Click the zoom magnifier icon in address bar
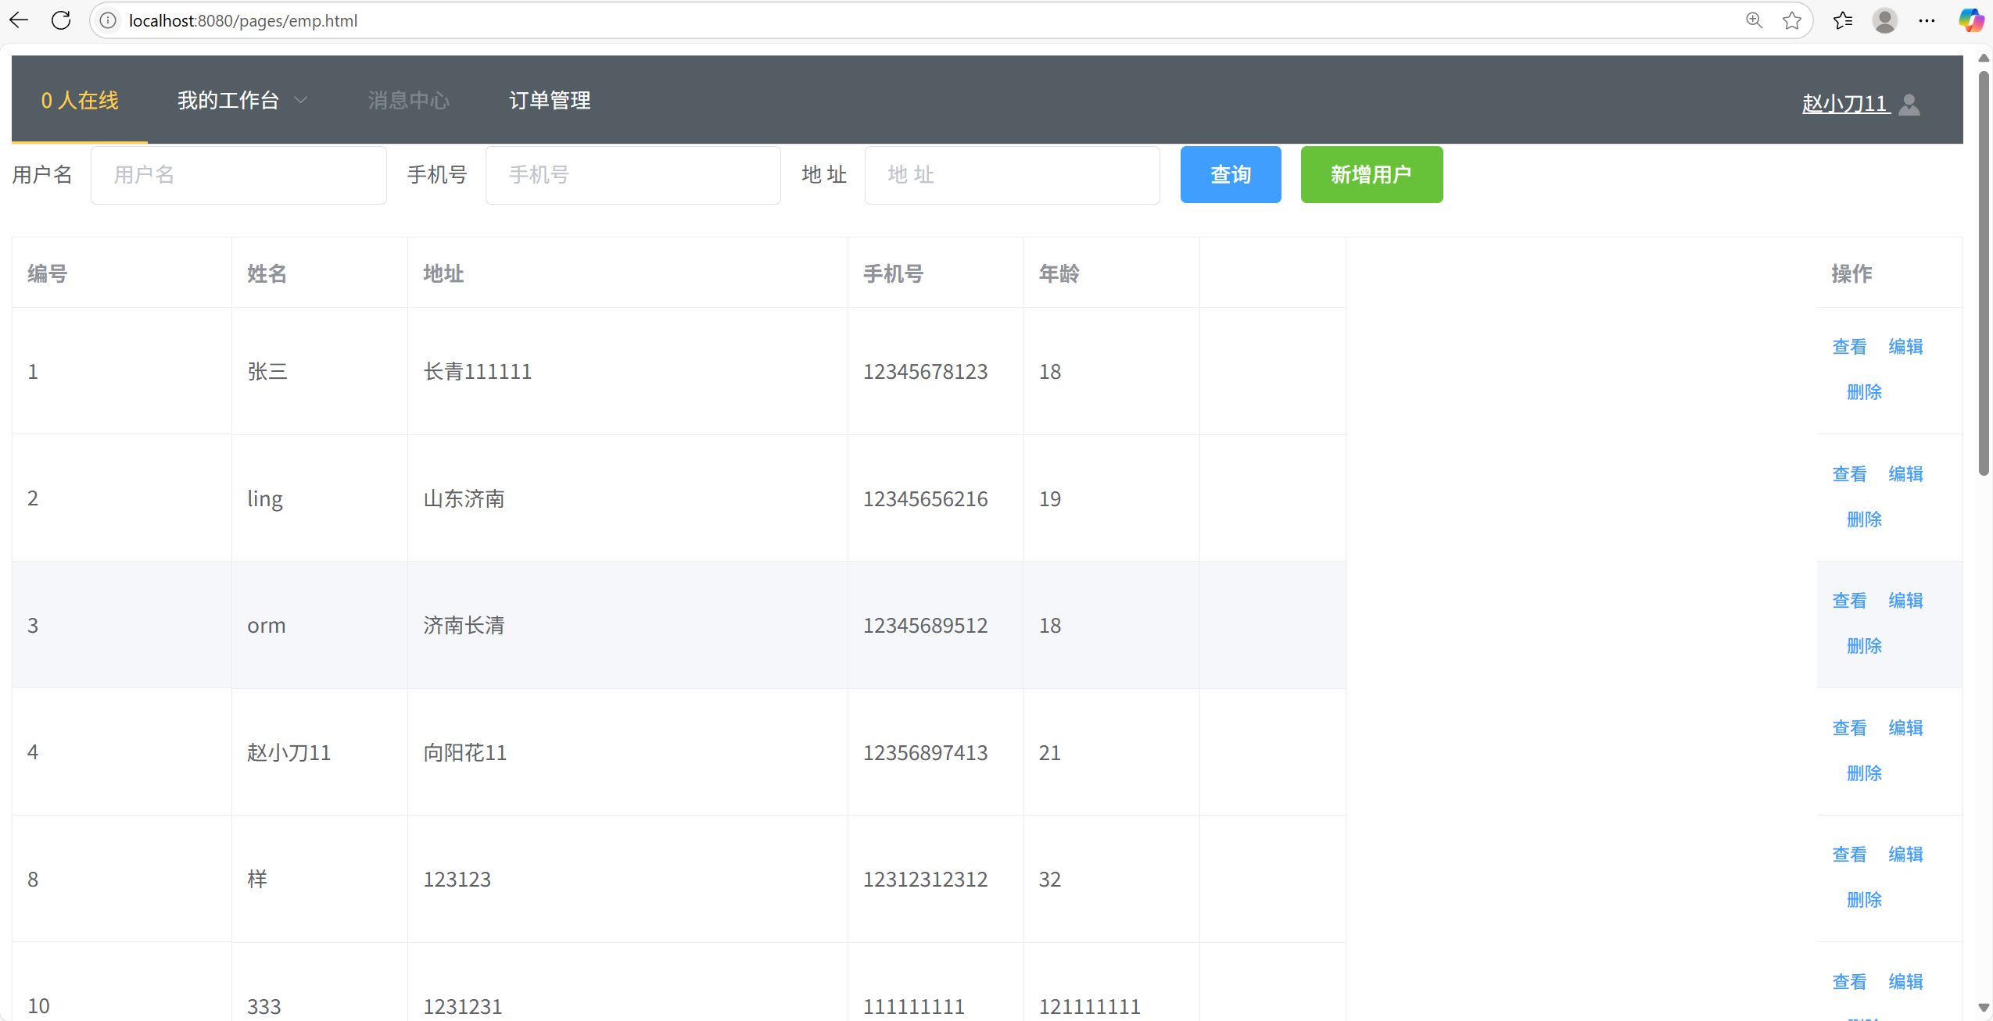Viewport: 1993px width, 1021px height. (x=1754, y=20)
